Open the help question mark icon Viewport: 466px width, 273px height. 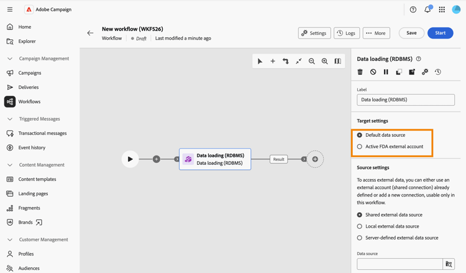(x=413, y=9)
